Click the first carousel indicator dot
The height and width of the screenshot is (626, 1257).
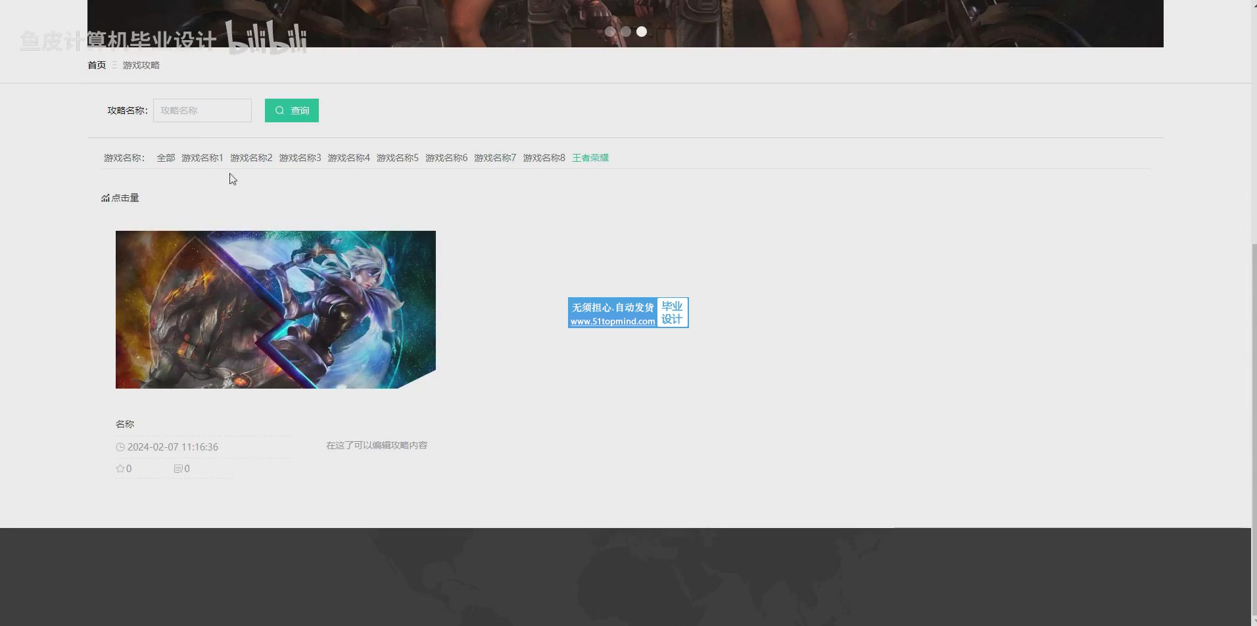tap(610, 32)
